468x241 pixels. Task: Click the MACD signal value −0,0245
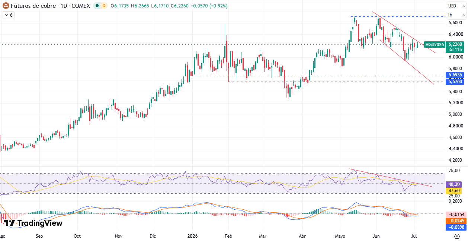click(455, 221)
